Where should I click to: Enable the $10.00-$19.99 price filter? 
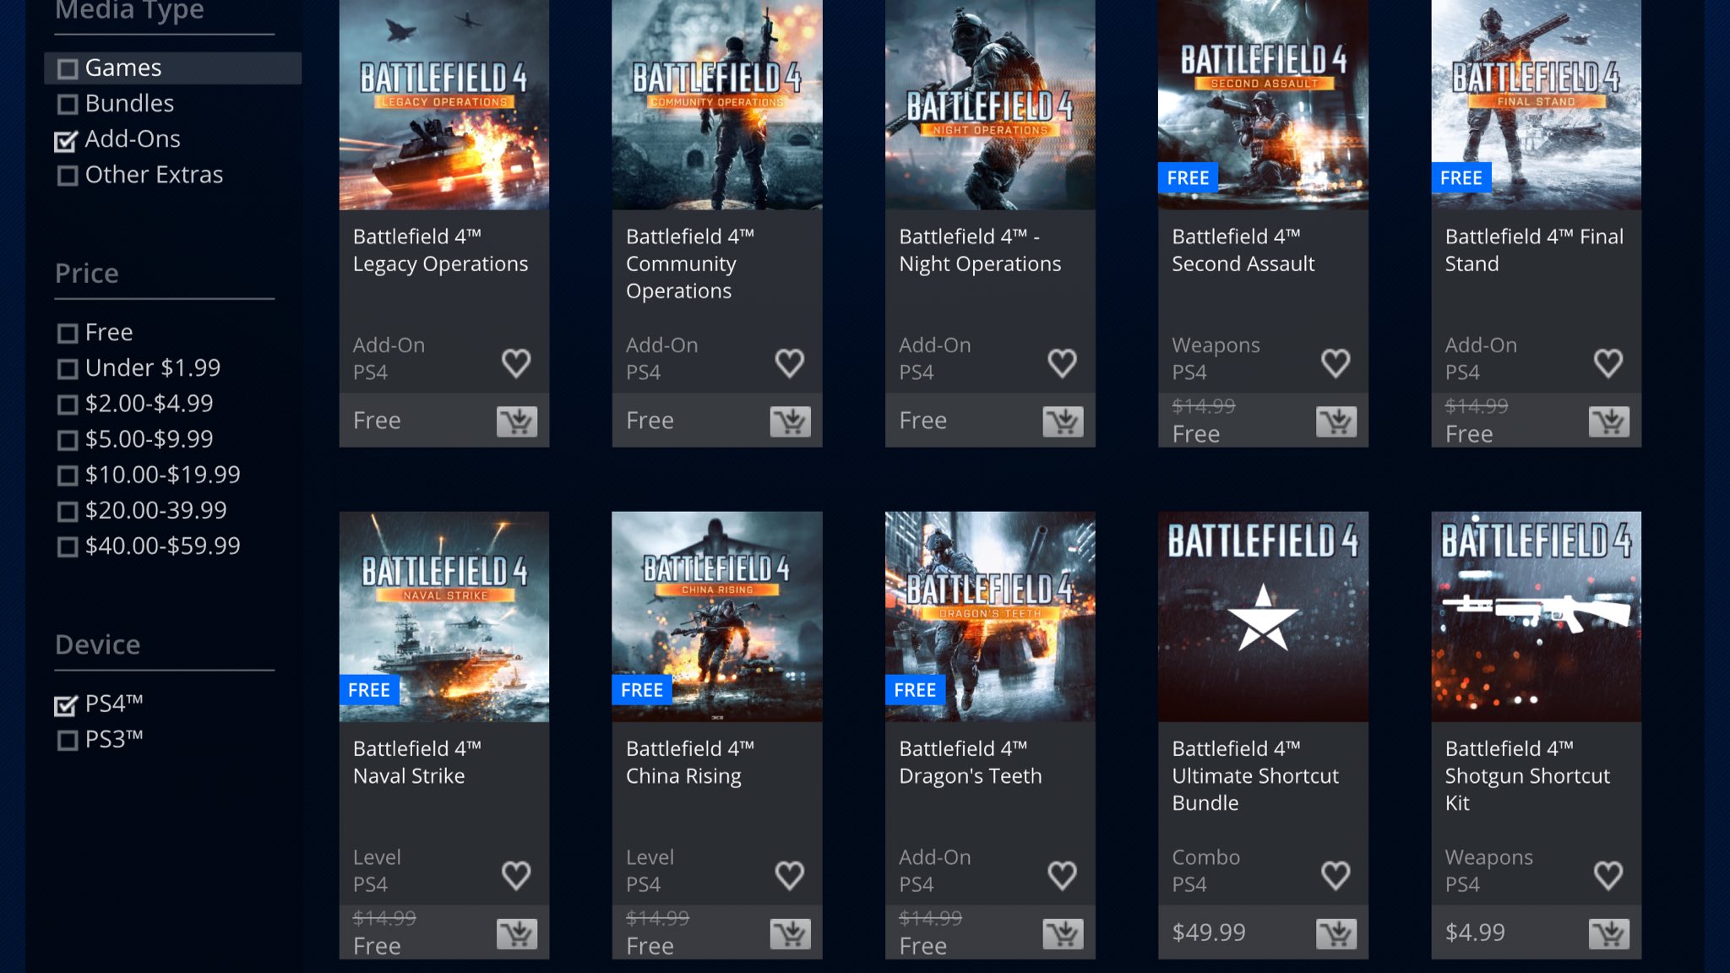tap(68, 476)
